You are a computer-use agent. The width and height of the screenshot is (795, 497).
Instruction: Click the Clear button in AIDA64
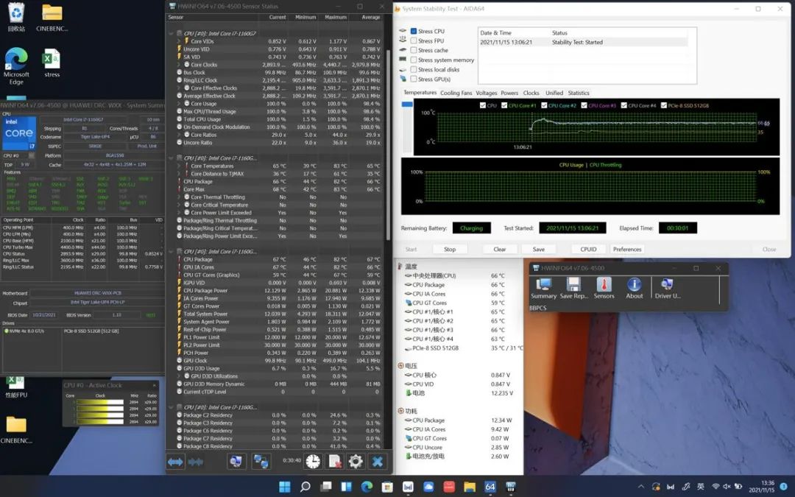pos(499,249)
